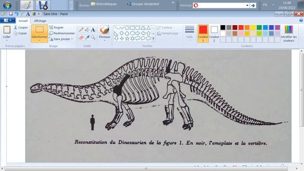Select the four-point star shape
This screenshot has width=304, height=171.
122,38
